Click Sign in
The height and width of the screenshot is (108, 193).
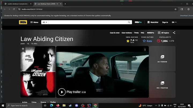[165, 22]
